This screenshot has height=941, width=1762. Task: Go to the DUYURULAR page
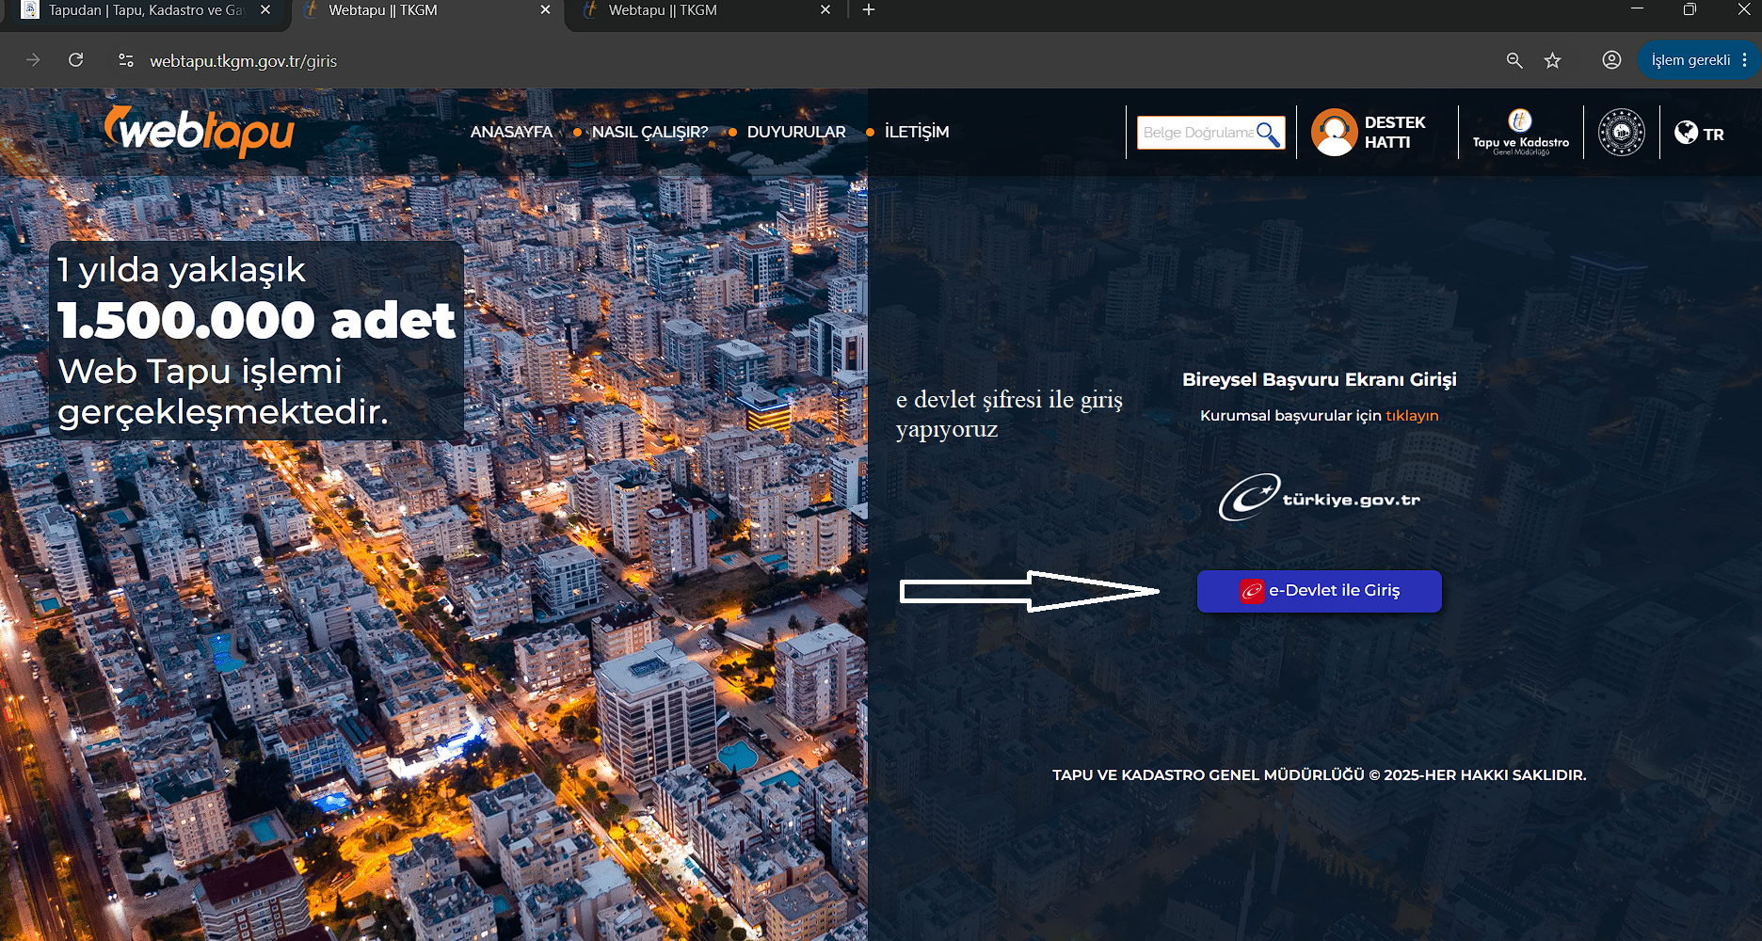pos(796,132)
